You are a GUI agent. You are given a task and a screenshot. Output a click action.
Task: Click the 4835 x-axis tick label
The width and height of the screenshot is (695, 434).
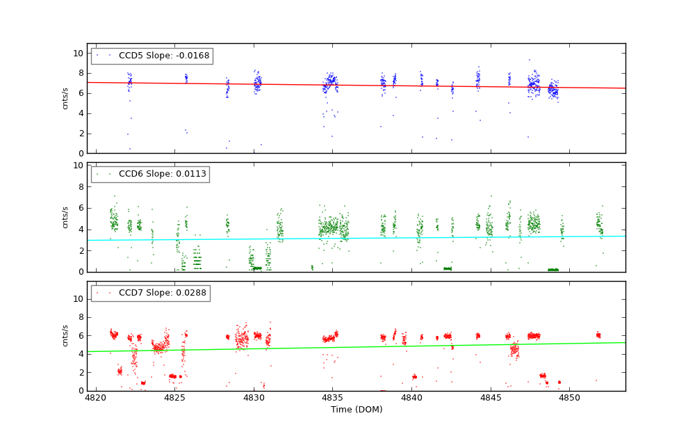tap(332, 398)
